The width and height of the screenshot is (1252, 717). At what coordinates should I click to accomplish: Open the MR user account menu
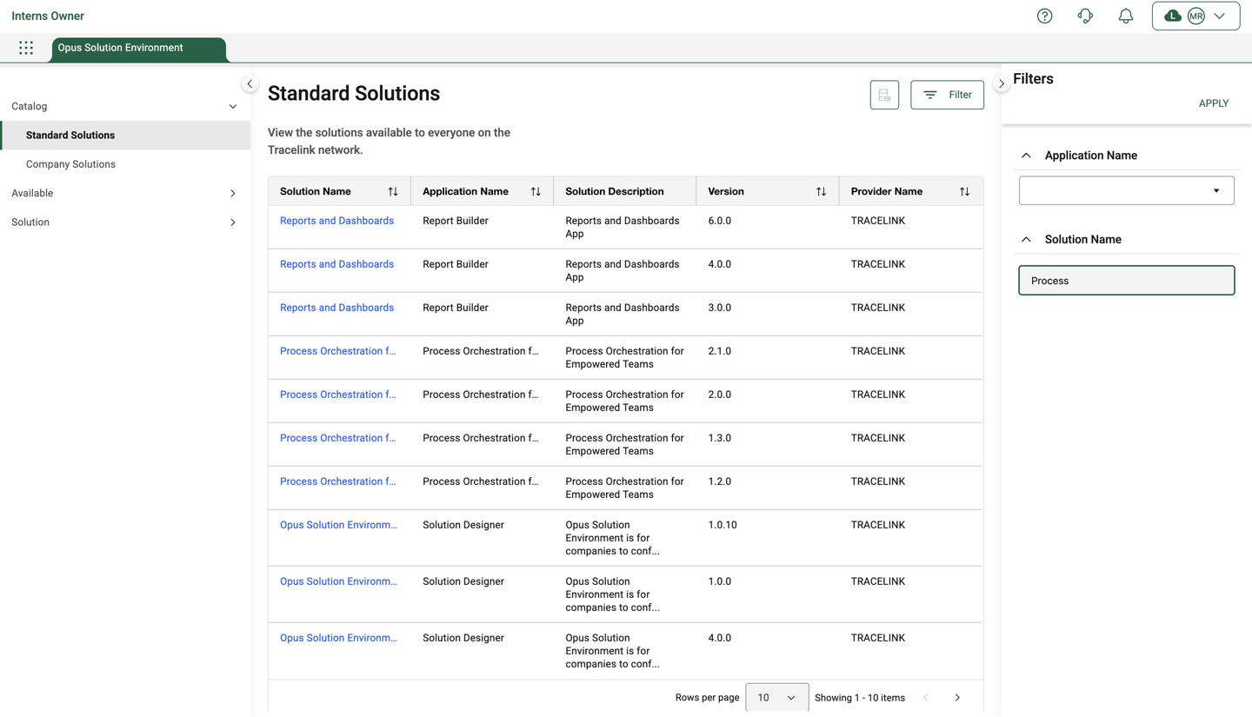[1195, 16]
